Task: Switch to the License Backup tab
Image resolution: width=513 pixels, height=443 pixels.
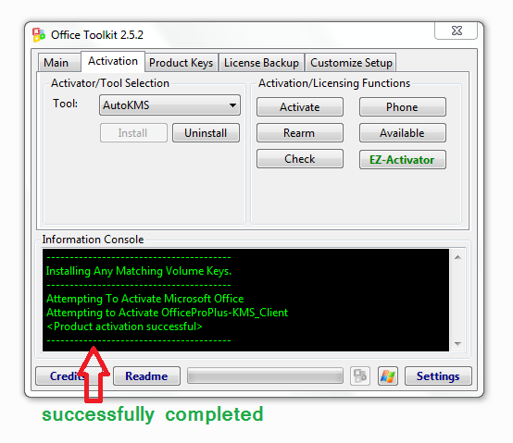Action: coord(261,62)
